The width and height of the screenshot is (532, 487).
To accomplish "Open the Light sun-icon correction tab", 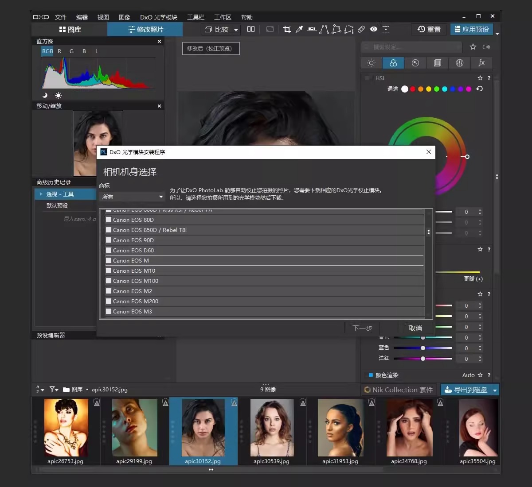I will coord(372,63).
